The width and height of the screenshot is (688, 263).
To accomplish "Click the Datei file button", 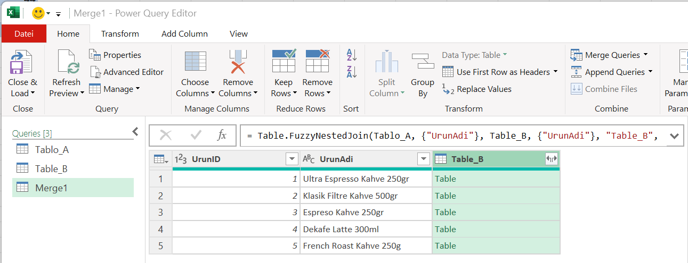I will point(24,33).
